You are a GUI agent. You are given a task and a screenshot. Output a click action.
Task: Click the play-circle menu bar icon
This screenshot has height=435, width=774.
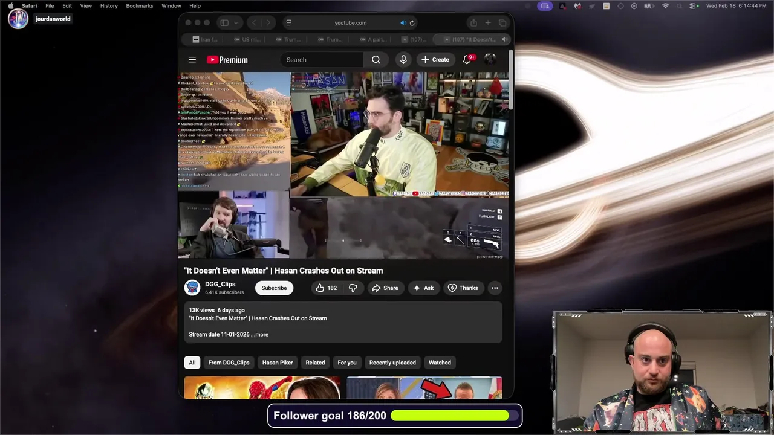click(634, 6)
